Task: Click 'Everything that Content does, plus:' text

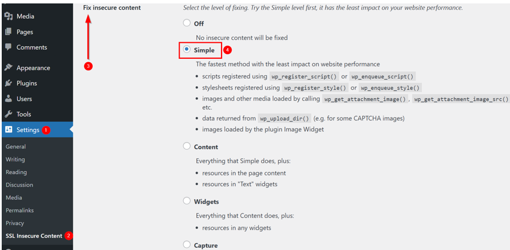Action: click(245, 215)
